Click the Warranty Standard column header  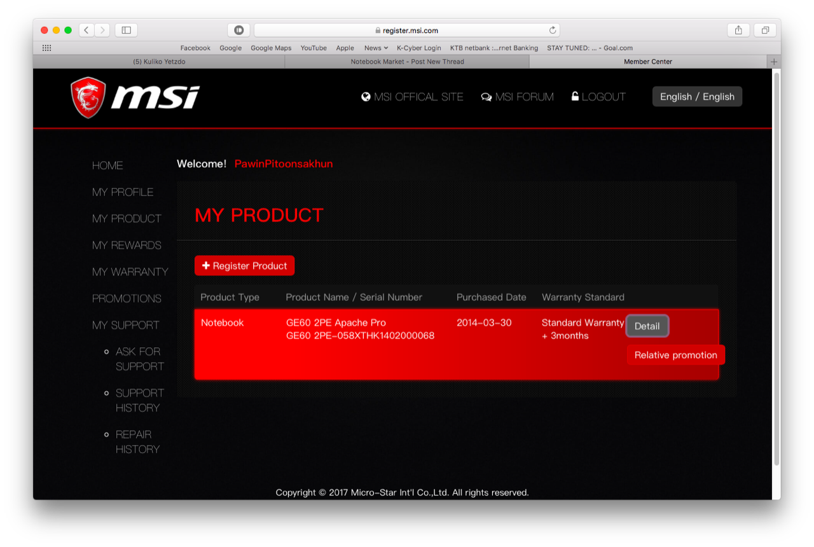(x=583, y=297)
